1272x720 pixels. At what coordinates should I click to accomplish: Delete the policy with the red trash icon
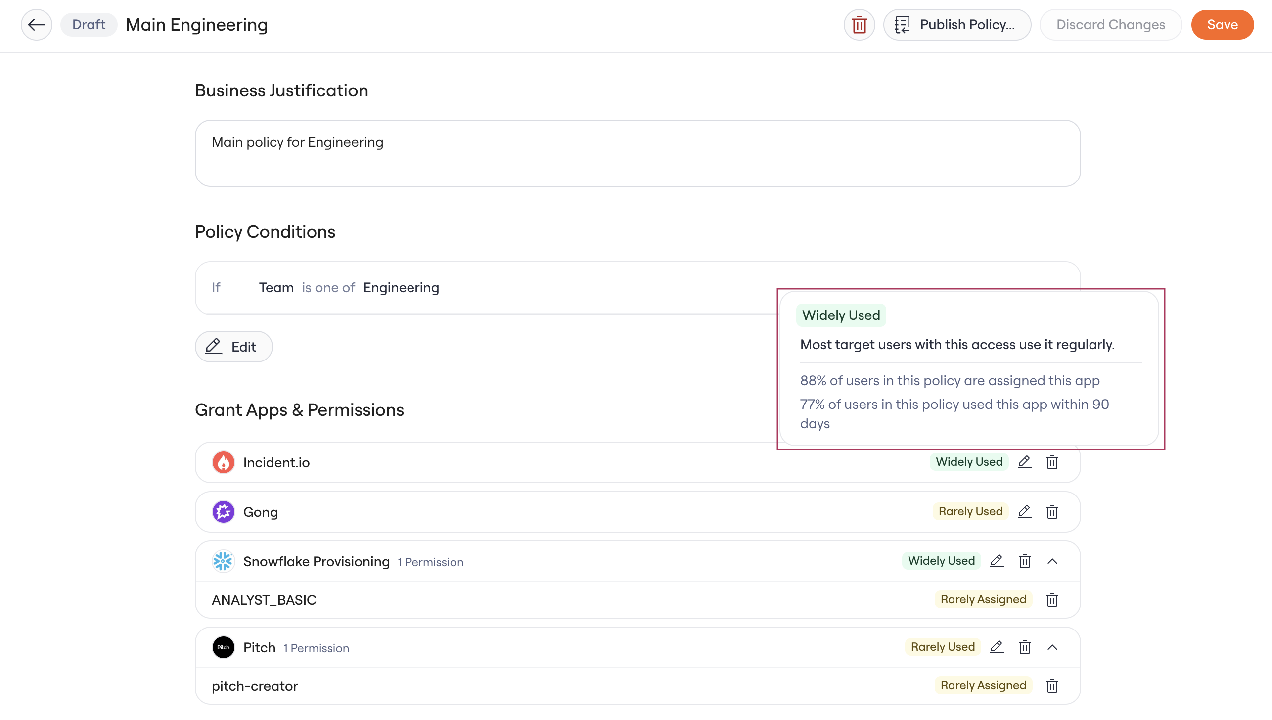[860, 25]
